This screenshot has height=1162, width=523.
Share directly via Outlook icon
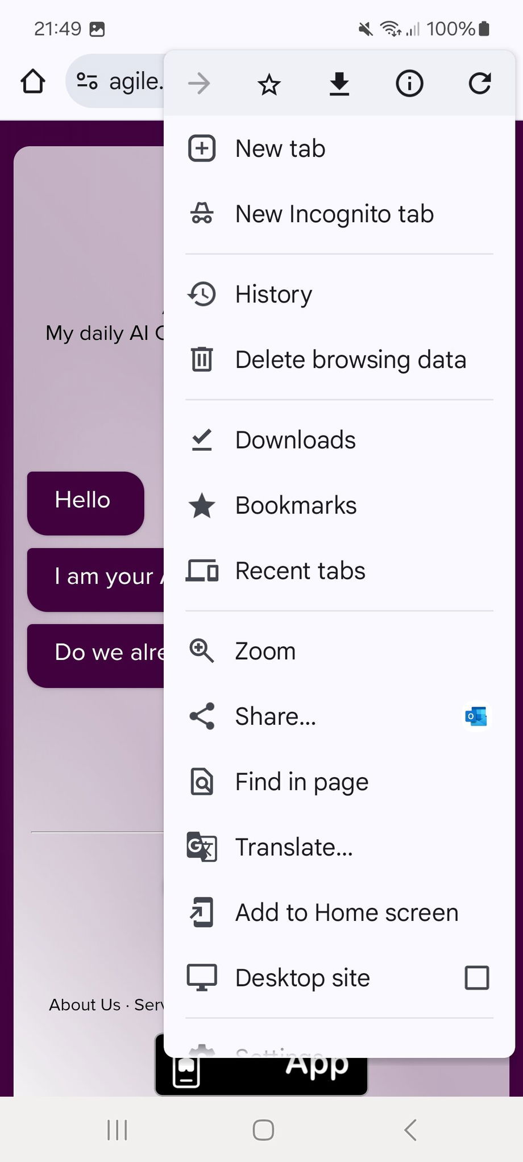tap(476, 716)
